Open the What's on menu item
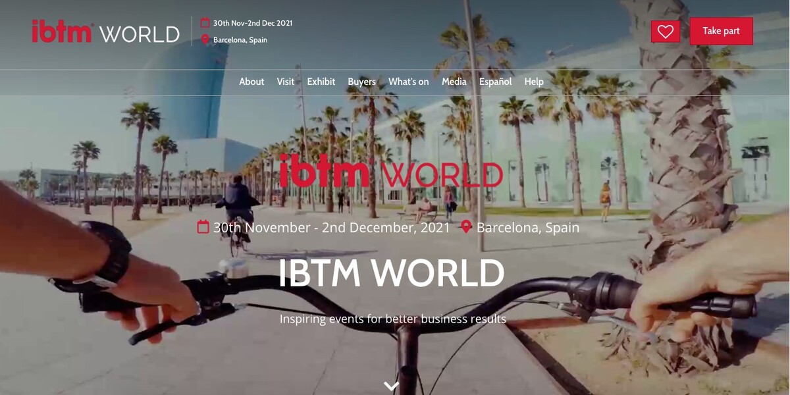 coord(409,82)
